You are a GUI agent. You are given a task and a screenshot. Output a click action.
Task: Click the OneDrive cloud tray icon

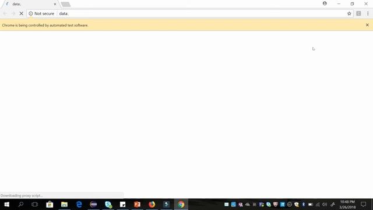pyautogui.click(x=247, y=204)
